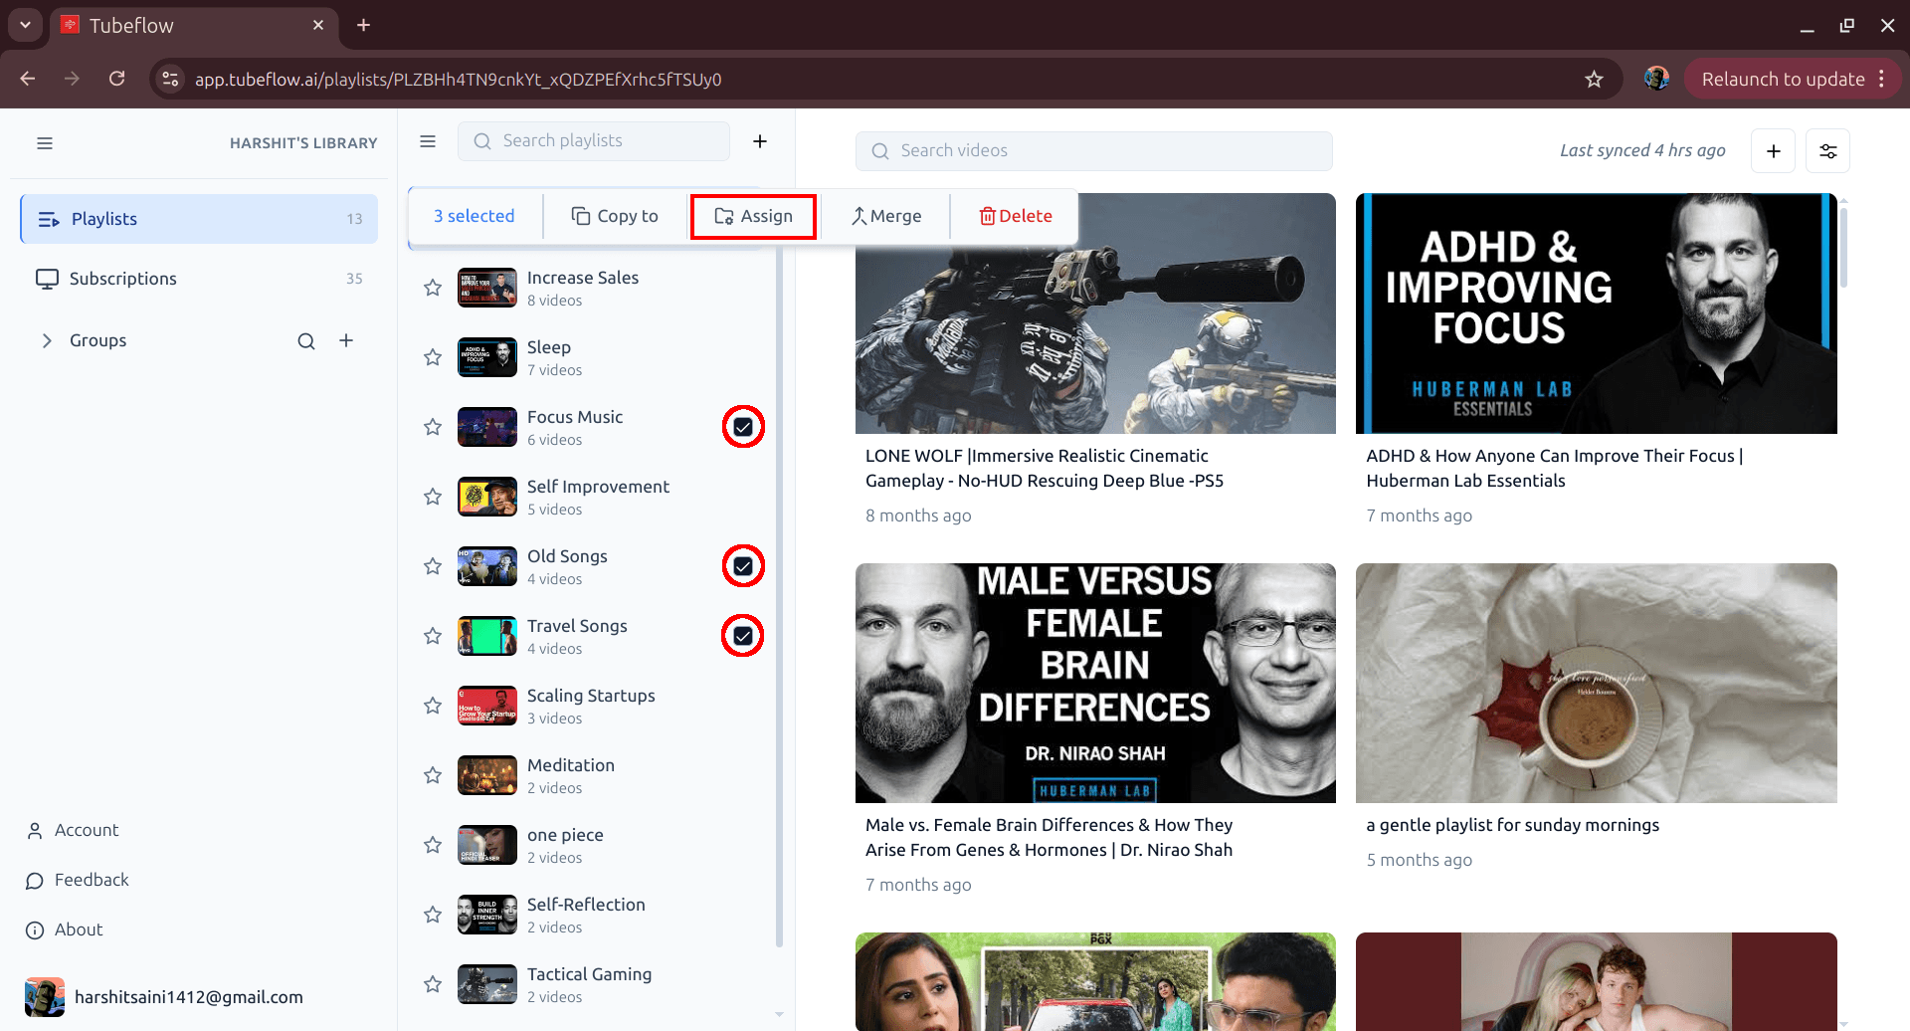Screen dimensions: 1910x1031
Task: Star the Sleep playlist as favorite
Action: point(433,356)
